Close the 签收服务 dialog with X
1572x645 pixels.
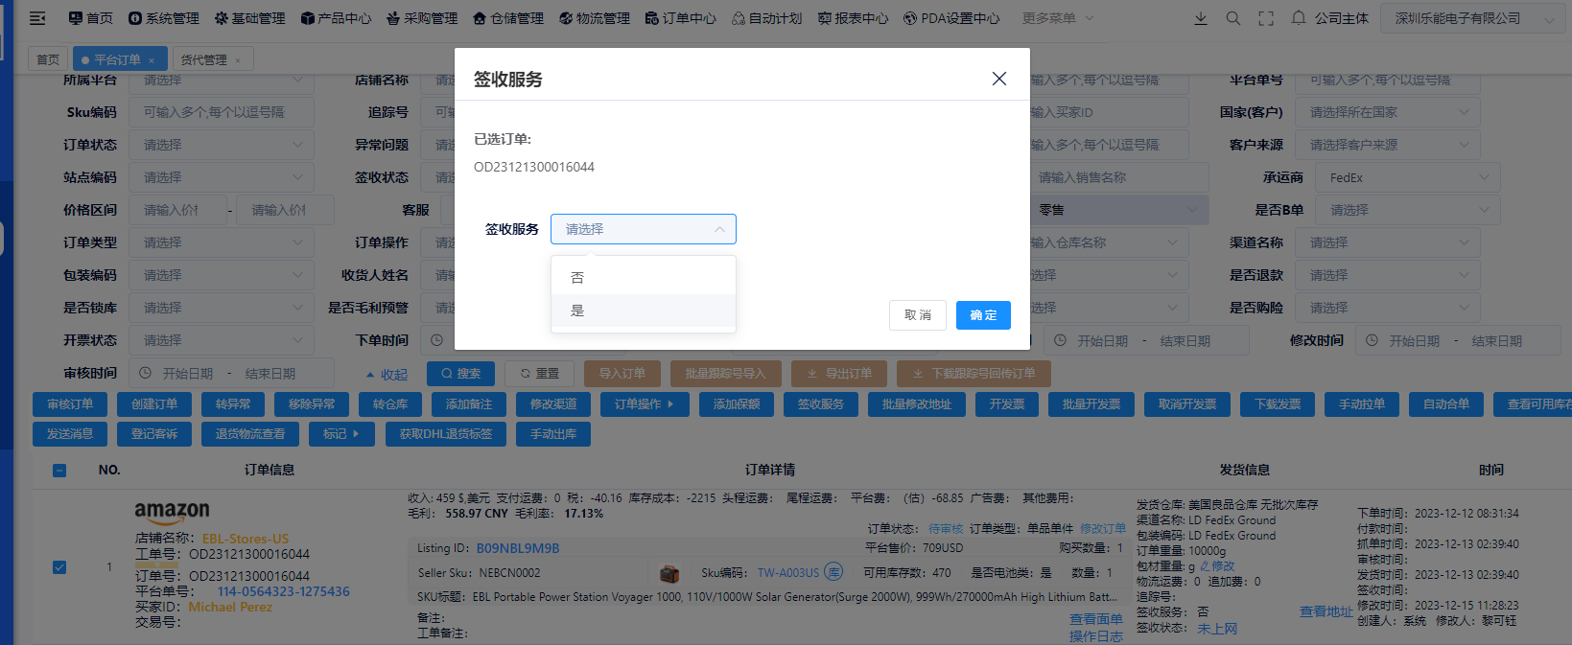tap(999, 79)
